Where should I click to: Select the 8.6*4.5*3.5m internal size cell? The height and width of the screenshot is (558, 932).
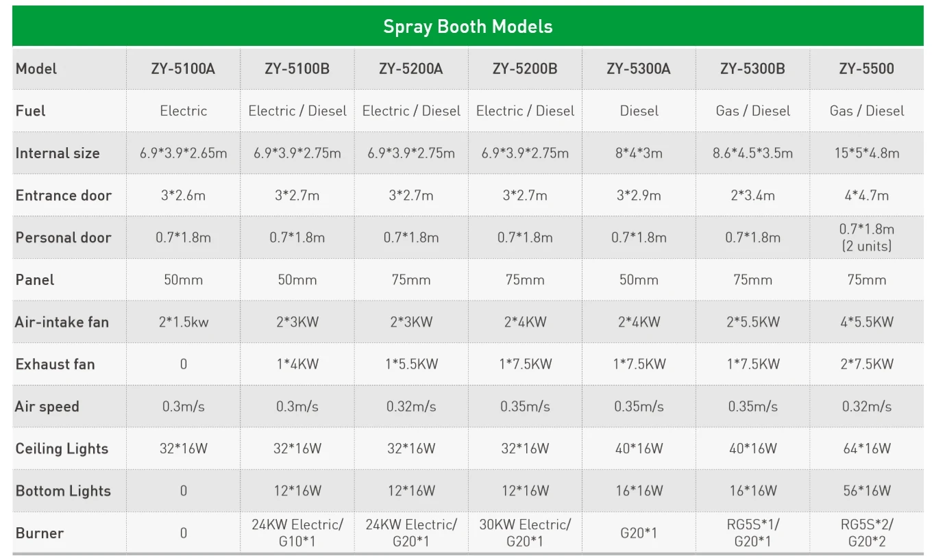pyautogui.click(x=752, y=153)
